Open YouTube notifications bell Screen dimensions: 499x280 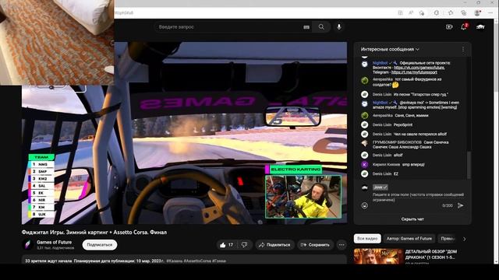click(x=464, y=27)
